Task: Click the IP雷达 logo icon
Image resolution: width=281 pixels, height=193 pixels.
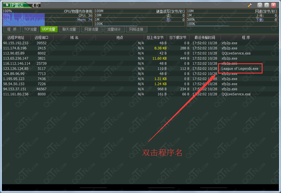Action: 7,5
